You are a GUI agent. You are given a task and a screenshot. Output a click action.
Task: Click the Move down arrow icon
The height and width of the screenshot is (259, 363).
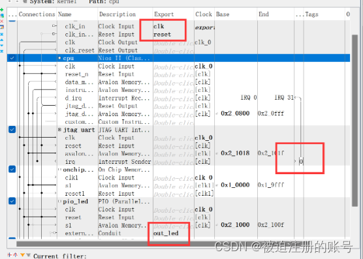point(1,45)
